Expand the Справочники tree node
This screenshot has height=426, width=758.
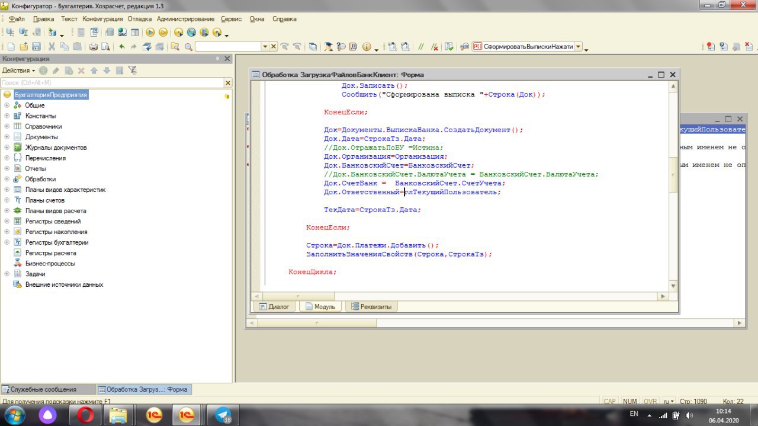click(x=7, y=126)
